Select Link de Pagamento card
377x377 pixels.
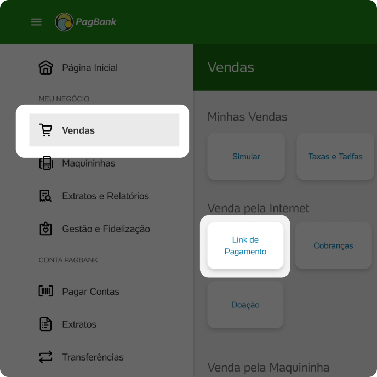point(245,245)
